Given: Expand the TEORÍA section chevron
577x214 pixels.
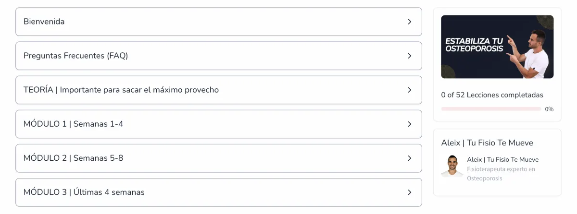Looking at the screenshot, I should tap(409, 90).
